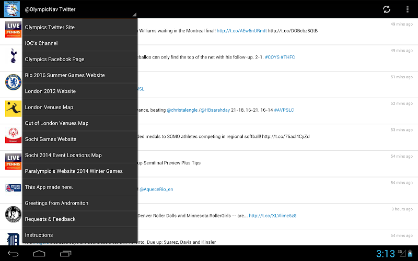Open the recent apps button

pyautogui.click(x=65, y=254)
